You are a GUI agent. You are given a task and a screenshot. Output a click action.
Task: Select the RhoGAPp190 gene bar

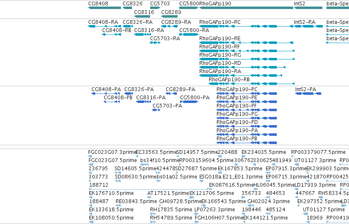(x=246, y=8)
